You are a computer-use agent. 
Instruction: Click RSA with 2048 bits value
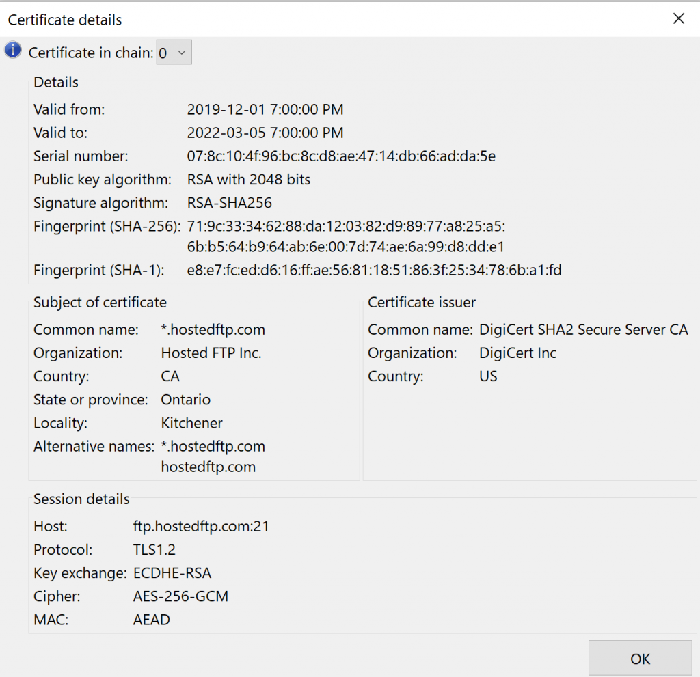click(249, 180)
